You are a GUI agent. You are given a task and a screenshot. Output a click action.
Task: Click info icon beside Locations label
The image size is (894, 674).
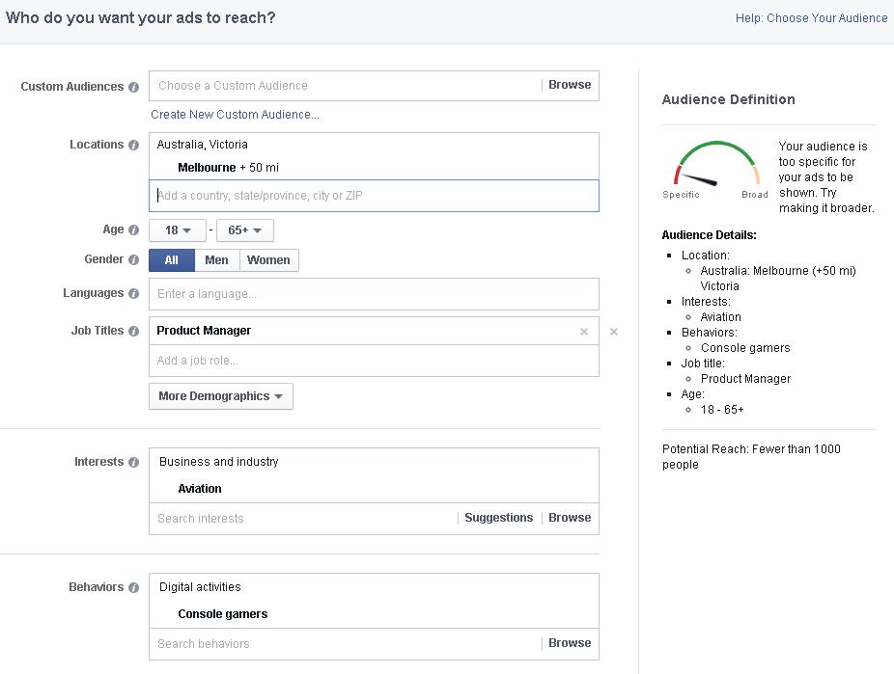coord(133,145)
